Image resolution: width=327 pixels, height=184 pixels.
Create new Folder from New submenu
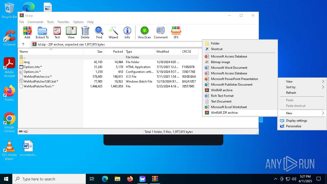click(x=240, y=43)
